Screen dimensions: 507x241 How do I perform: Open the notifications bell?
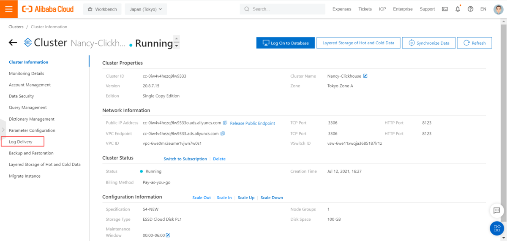(458, 9)
